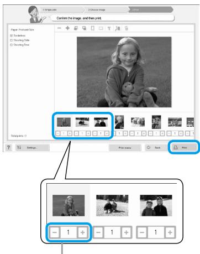Click the zoom in plus toolbar icon
Viewport: 200px width, 254px height.
coord(67,28)
